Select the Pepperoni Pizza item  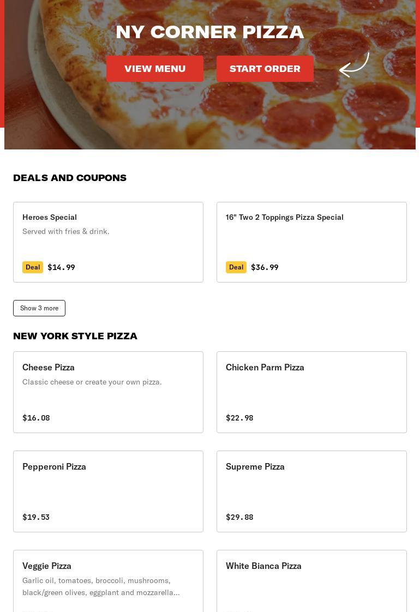pos(108,491)
